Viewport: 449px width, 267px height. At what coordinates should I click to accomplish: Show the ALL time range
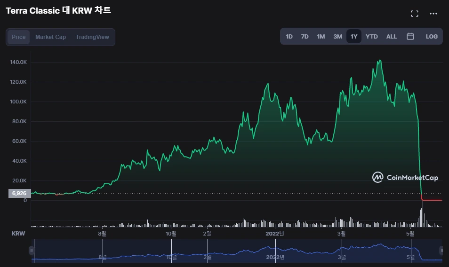click(392, 36)
